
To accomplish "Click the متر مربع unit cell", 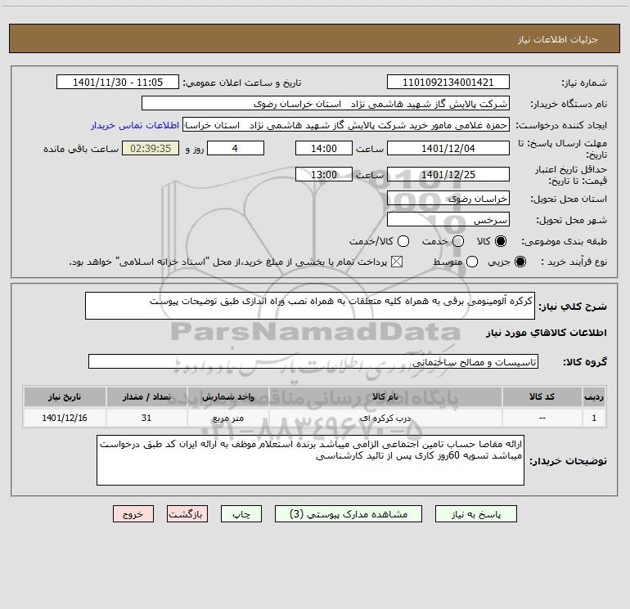I will (x=227, y=418).
